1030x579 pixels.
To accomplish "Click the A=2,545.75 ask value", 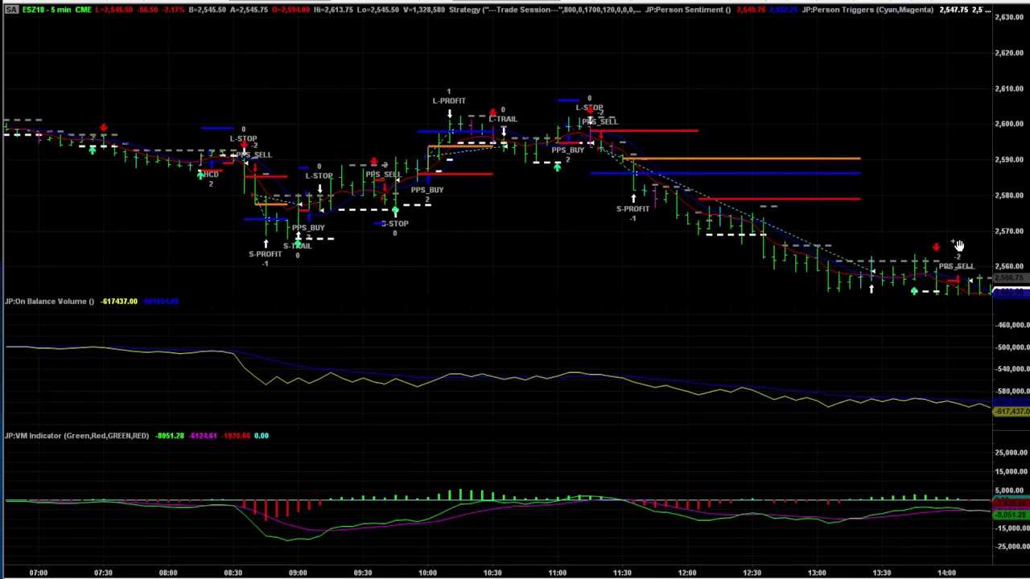I will pos(248,10).
